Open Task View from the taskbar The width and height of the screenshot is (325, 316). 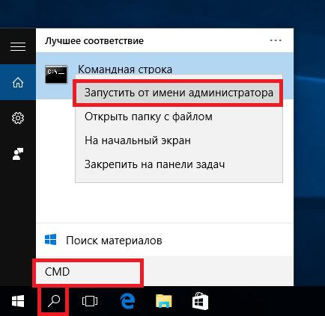(90, 301)
